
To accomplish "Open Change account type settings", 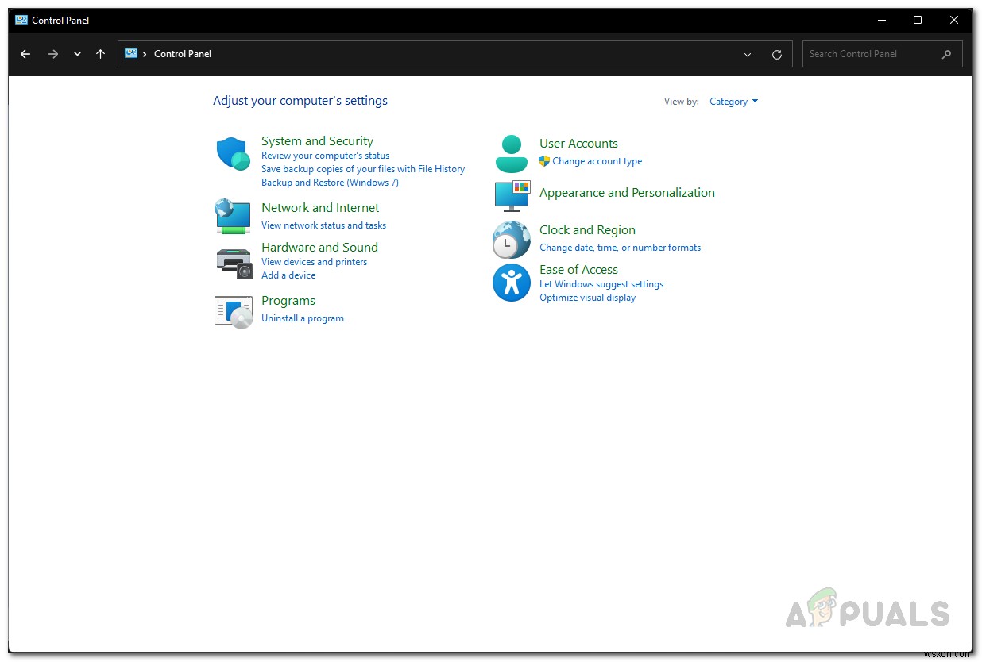I will tap(596, 161).
